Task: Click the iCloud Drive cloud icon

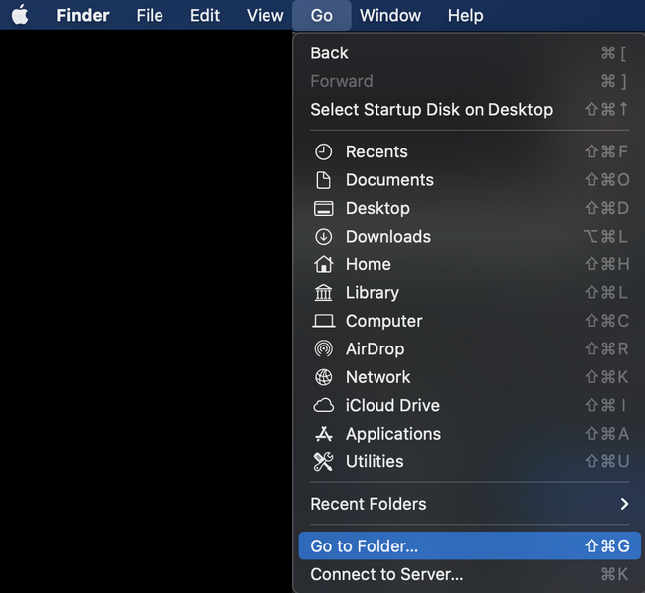Action: [324, 405]
